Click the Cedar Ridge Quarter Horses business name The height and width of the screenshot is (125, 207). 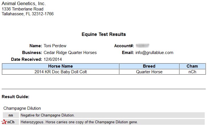[70, 53]
